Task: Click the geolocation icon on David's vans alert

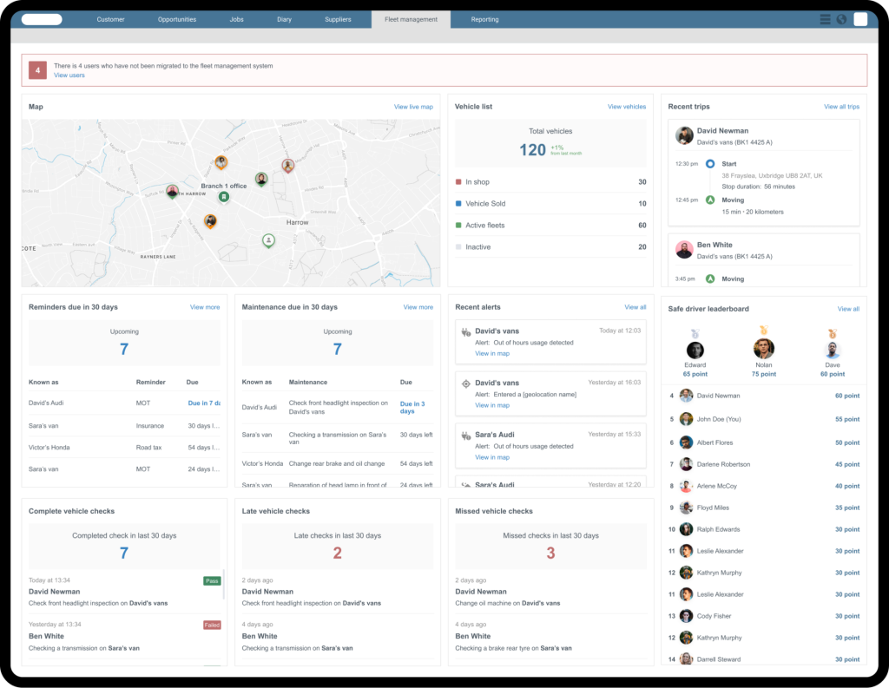Action: click(x=466, y=384)
